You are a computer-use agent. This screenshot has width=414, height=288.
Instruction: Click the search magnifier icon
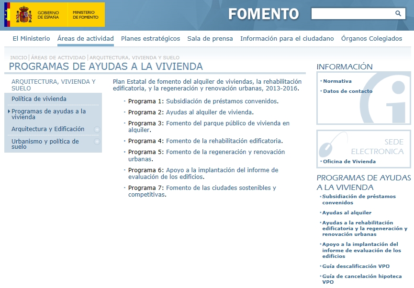pyautogui.click(x=398, y=13)
